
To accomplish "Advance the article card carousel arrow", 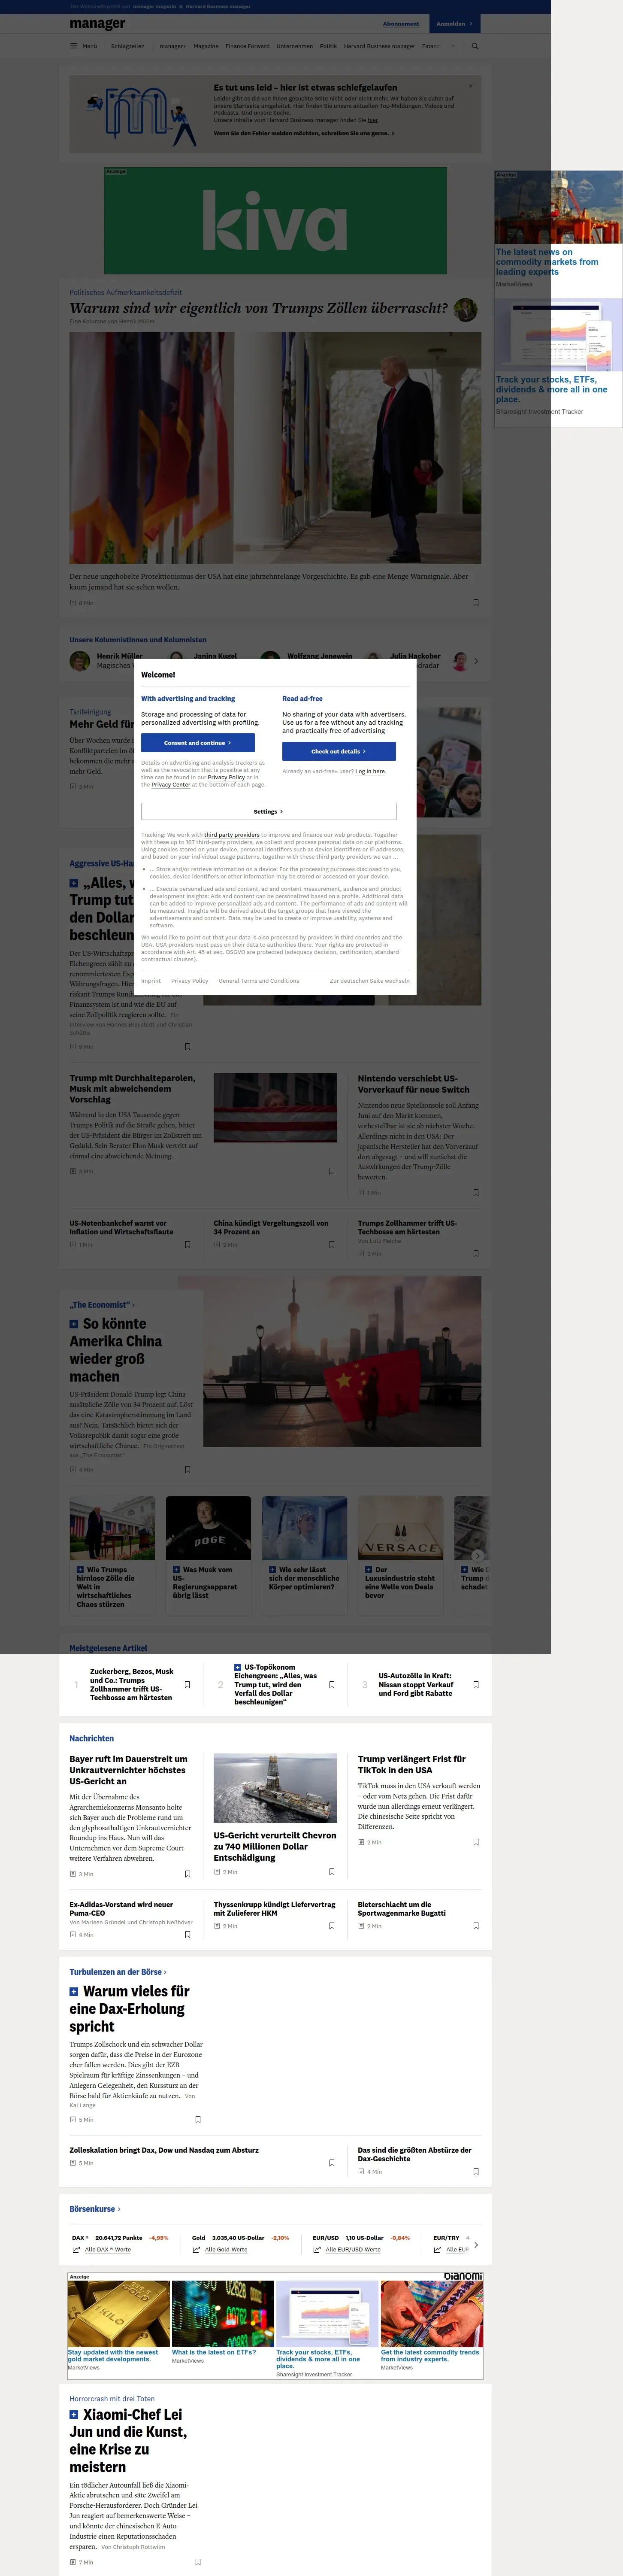I will [x=477, y=1555].
